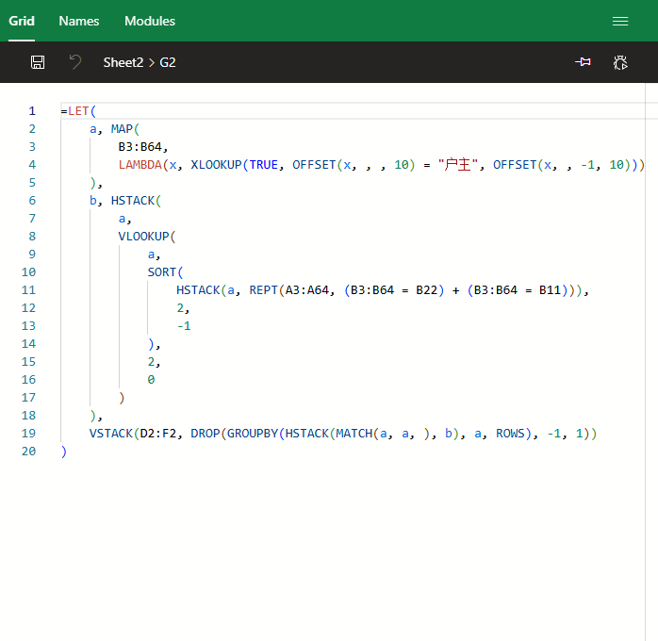Open the hamburger menu
The image size is (658, 641).
pos(619,21)
